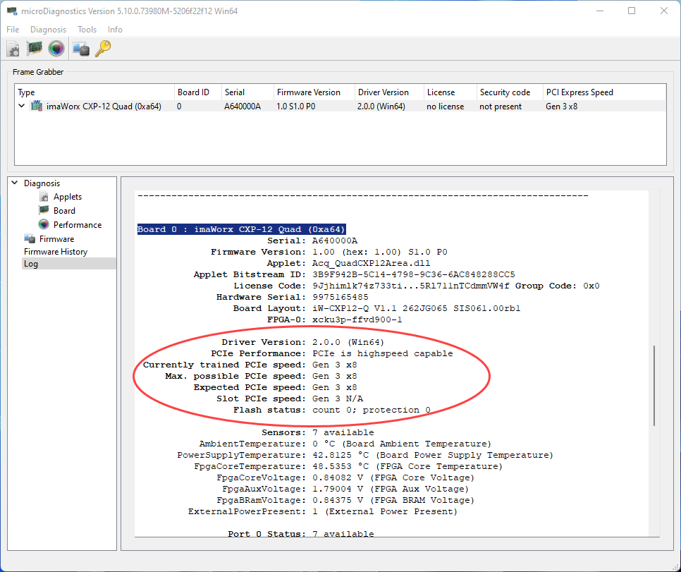Click the Applets diagnosis toolbar icon

point(13,49)
